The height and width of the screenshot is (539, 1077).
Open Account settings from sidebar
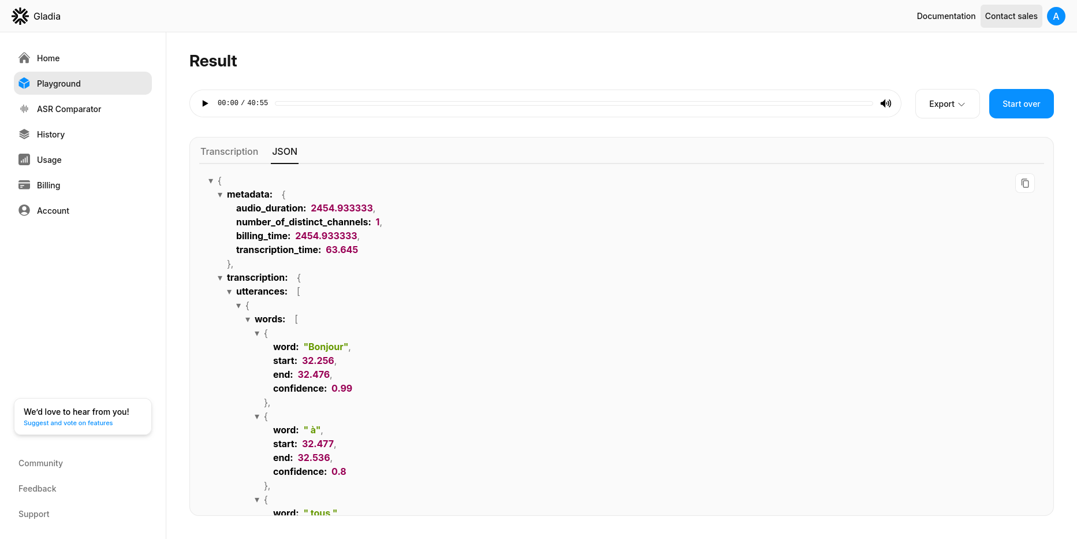(x=53, y=211)
